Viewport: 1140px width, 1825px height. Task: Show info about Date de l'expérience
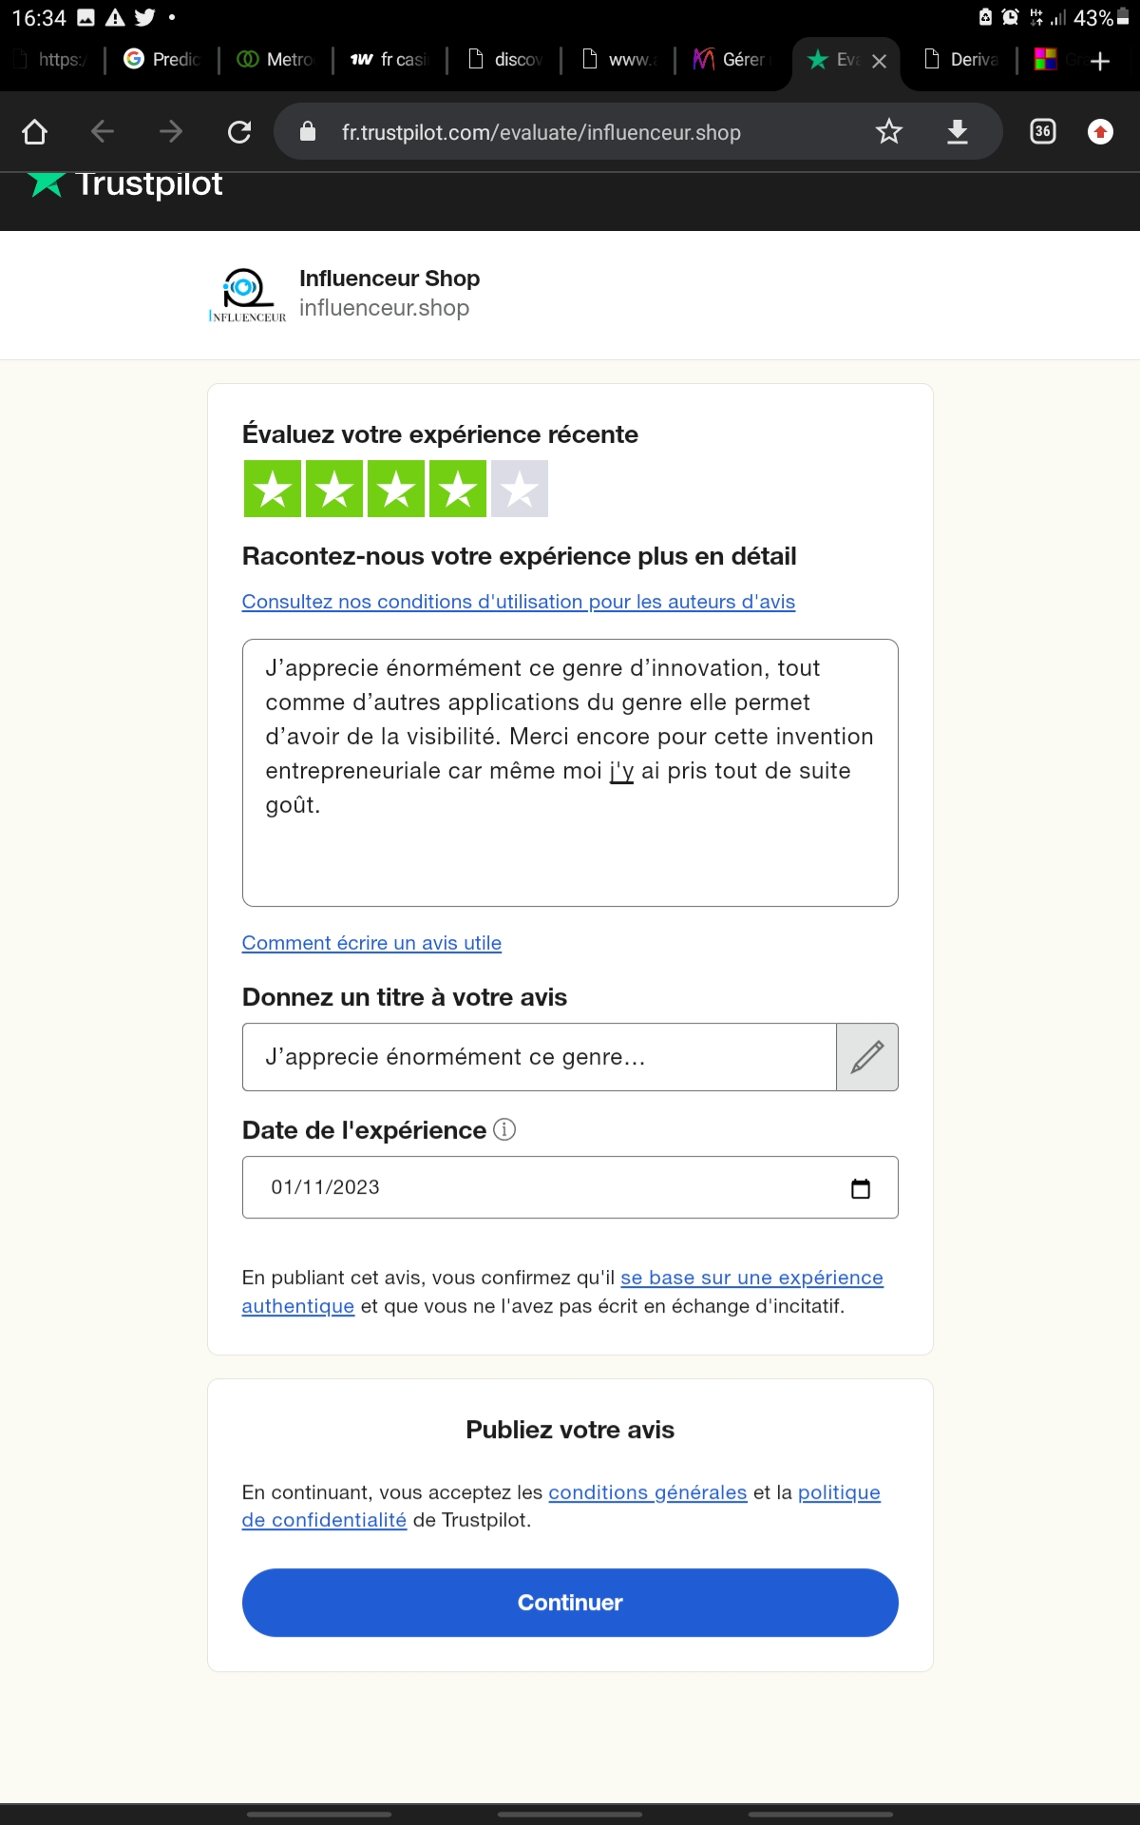[504, 1130]
